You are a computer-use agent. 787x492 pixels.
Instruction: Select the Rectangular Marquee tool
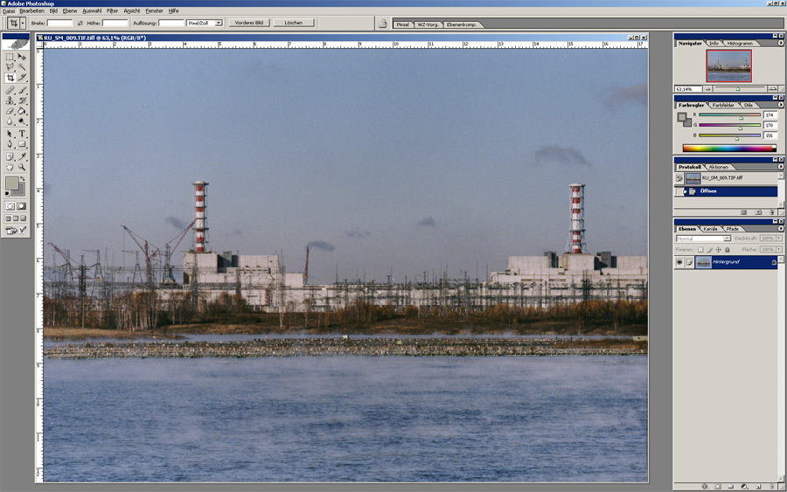tap(10, 57)
